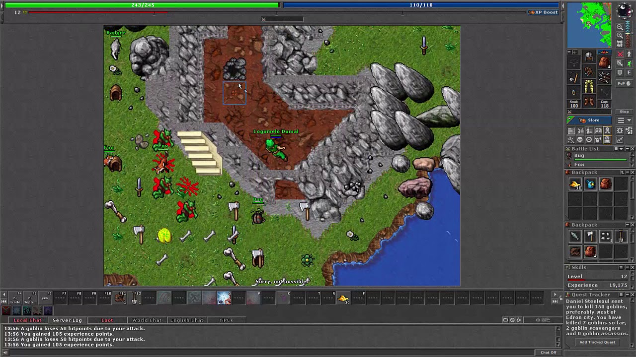Zoom out the minimap
The width and height of the screenshot is (636, 357).
pos(620,26)
